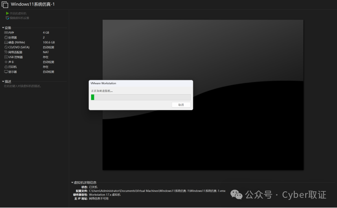
Task: Click the Workstation 17.x 虚拟机 compatibility value
Action: pyautogui.click(x=105, y=195)
